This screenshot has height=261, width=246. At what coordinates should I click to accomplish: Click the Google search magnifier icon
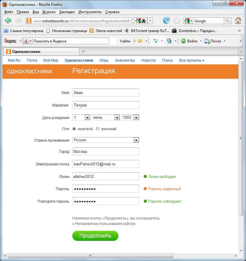[228, 21]
